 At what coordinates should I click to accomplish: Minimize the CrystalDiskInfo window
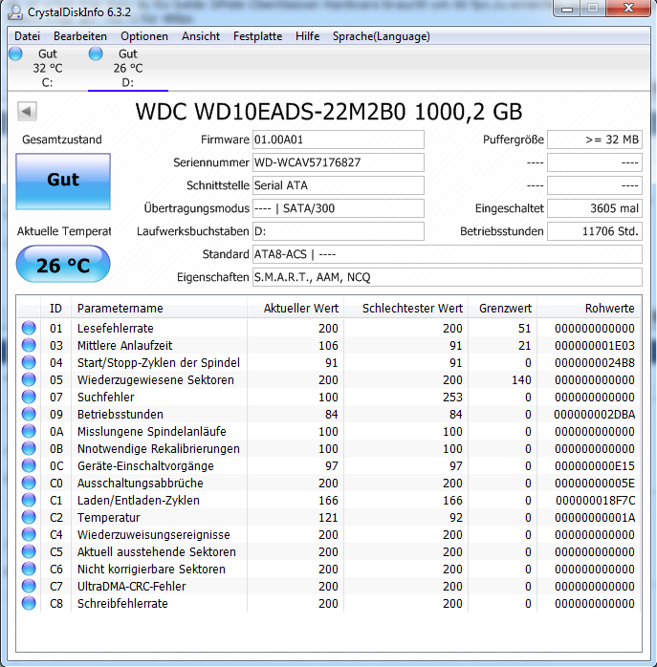coord(567,9)
